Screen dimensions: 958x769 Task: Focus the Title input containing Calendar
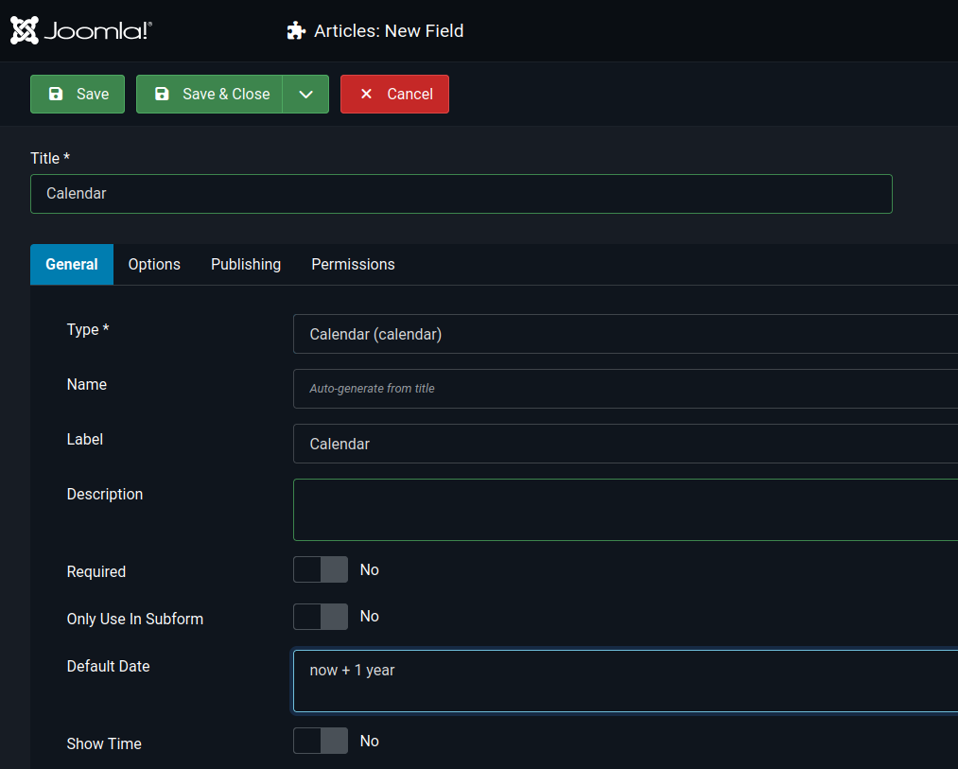pos(462,194)
